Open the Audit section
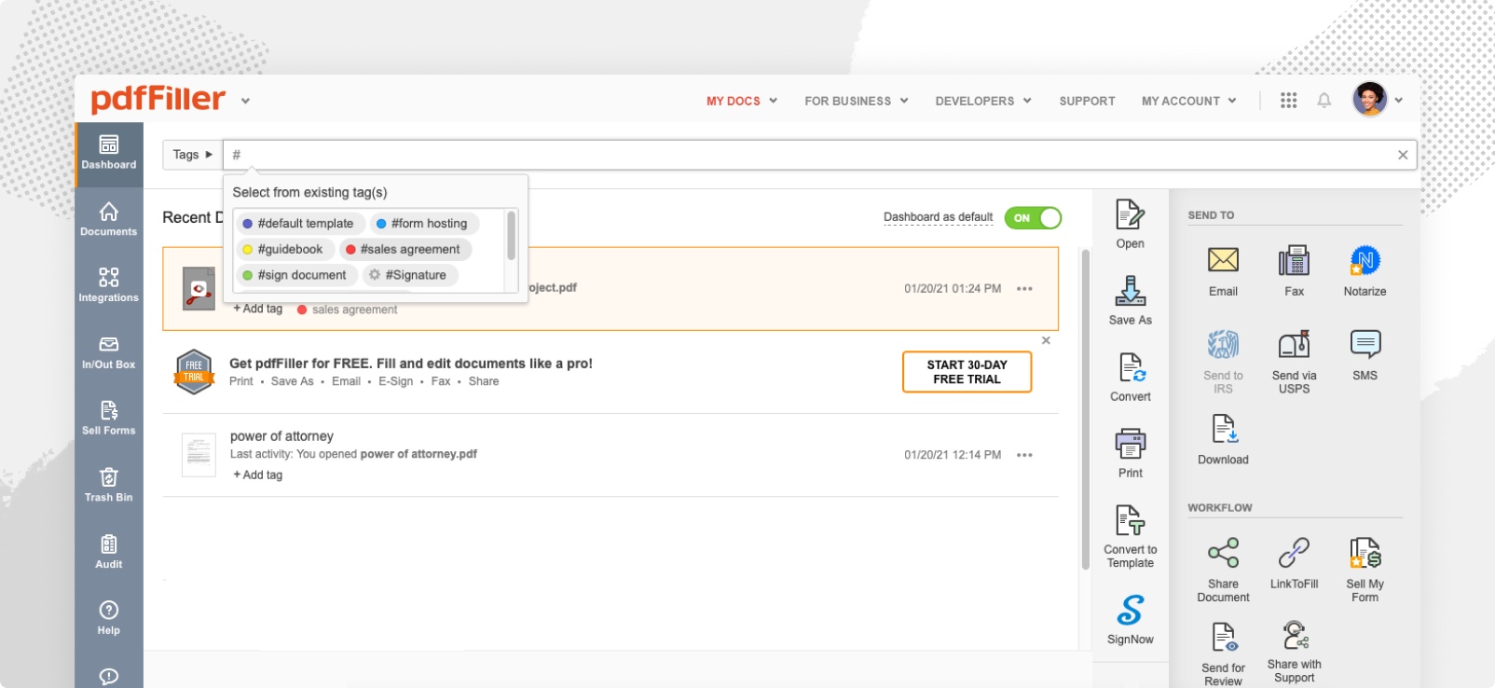This screenshot has height=688, width=1495. coord(109,552)
